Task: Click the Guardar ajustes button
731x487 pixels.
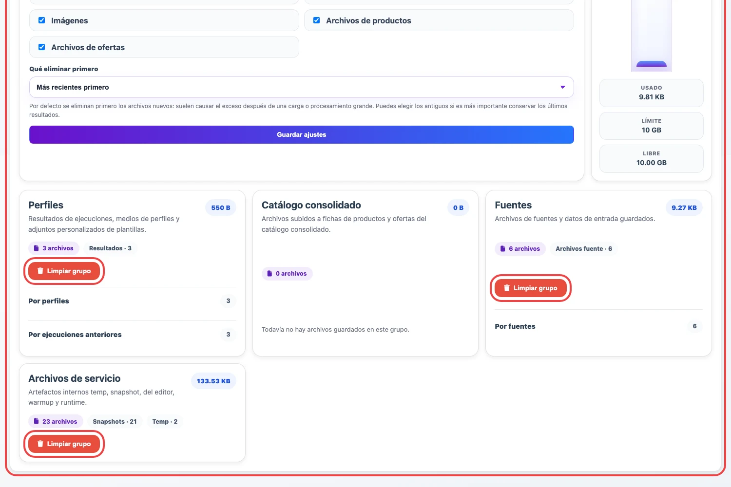Action: pyautogui.click(x=301, y=135)
